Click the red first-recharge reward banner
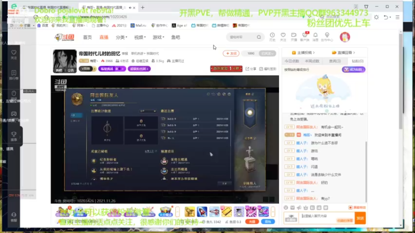The height and width of the screenshot is (233, 415). 226,69
